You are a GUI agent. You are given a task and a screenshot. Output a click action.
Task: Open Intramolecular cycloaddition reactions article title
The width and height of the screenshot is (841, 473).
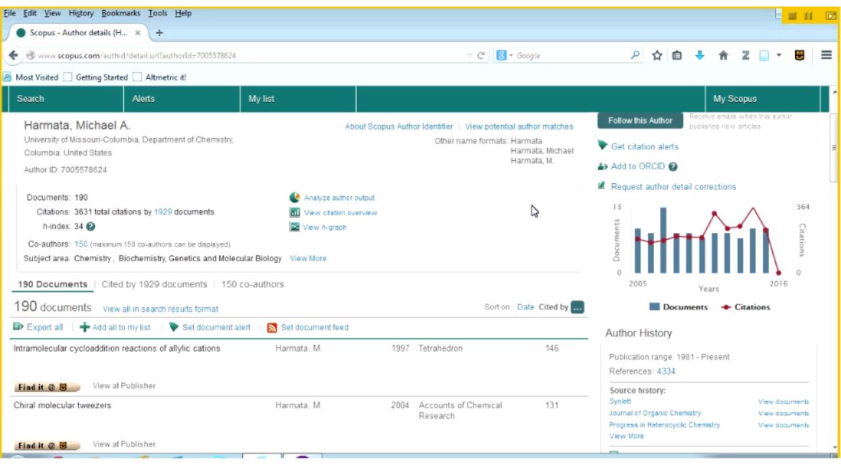click(117, 348)
